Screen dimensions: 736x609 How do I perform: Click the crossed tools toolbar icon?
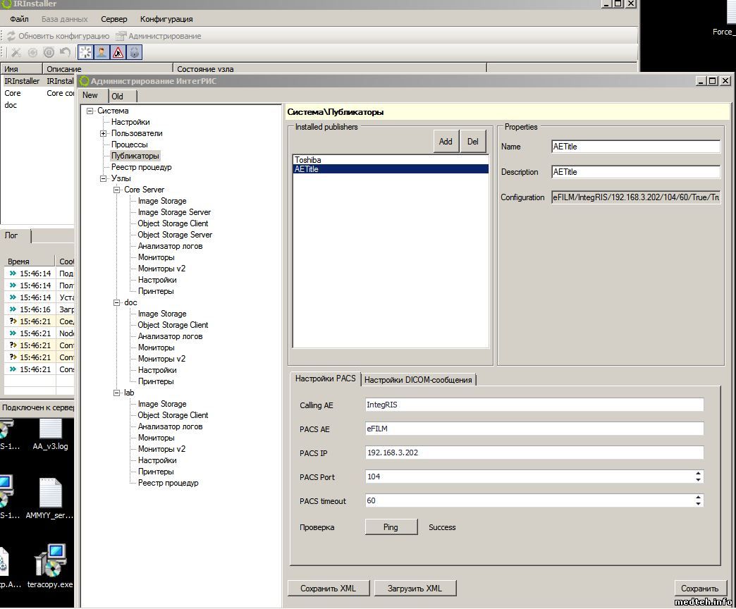point(16,52)
